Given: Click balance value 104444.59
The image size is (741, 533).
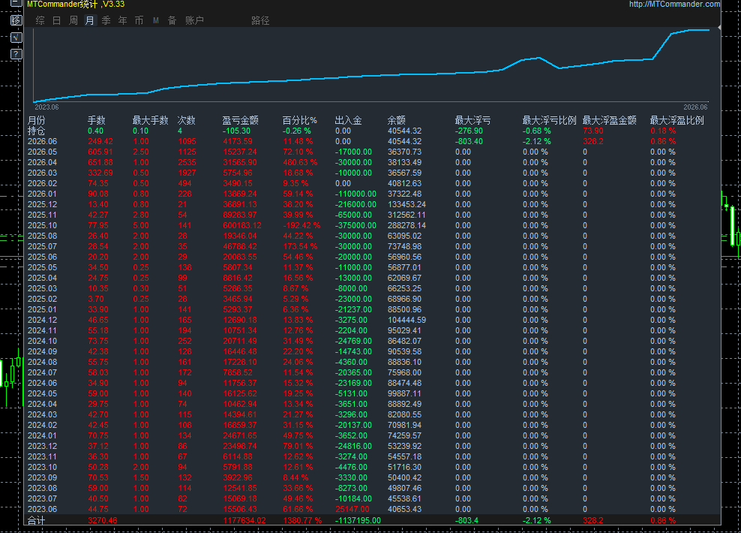Looking at the screenshot, I should [406, 321].
